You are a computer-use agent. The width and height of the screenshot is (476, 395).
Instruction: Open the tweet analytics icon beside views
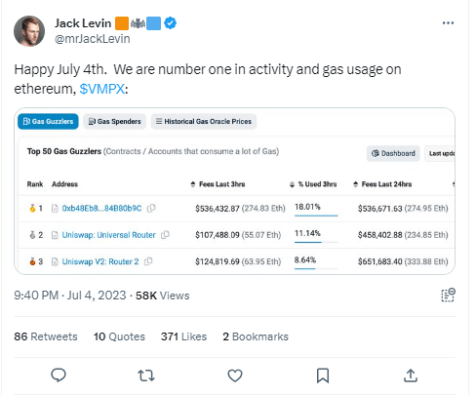(448, 296)
